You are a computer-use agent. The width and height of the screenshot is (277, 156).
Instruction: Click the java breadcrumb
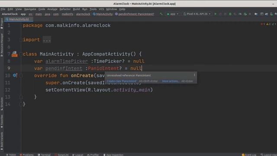pos(47,14)
